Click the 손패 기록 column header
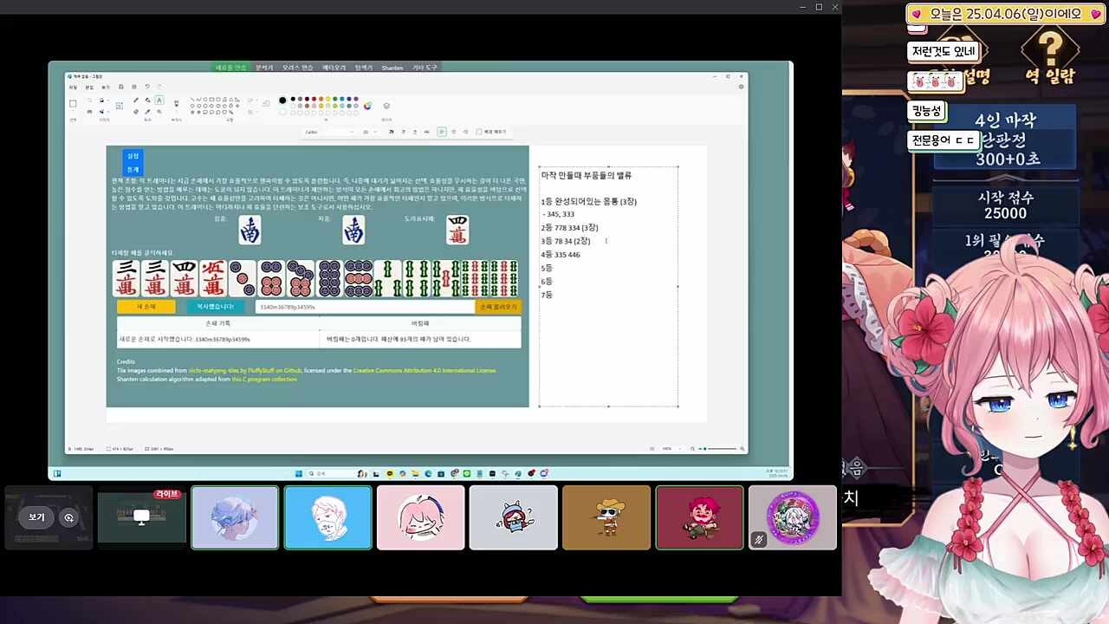1109x624 pixels. (217, 323)
